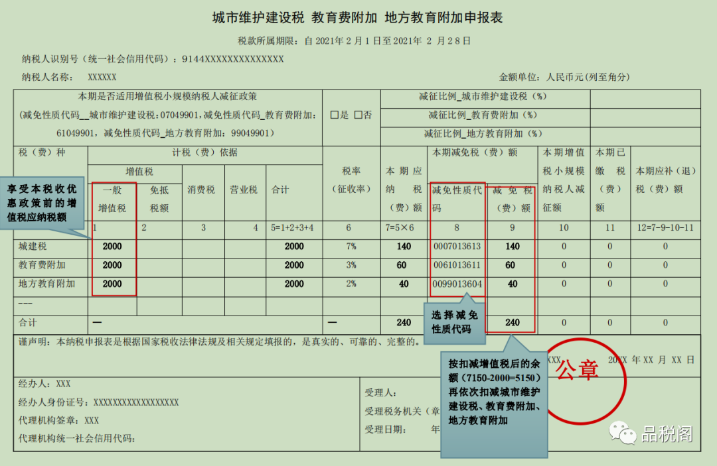This screenshot has height=466, width=717.
Task: Tick the 是 checkbox for 减征政策
Action: (x=335, y=115)
